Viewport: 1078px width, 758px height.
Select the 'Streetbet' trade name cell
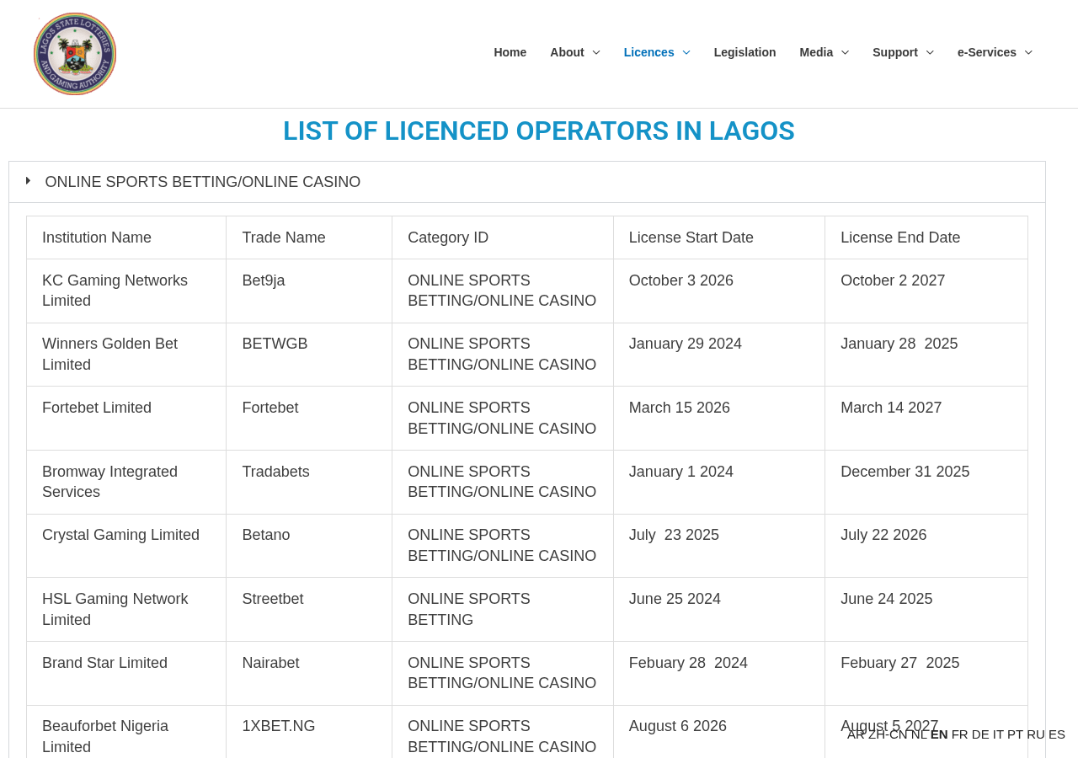click(309, 610)
